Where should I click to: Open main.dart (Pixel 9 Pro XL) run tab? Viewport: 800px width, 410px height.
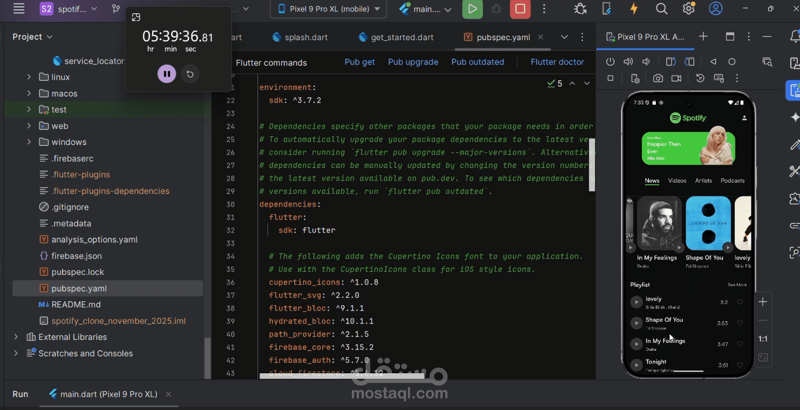[109, 394]
